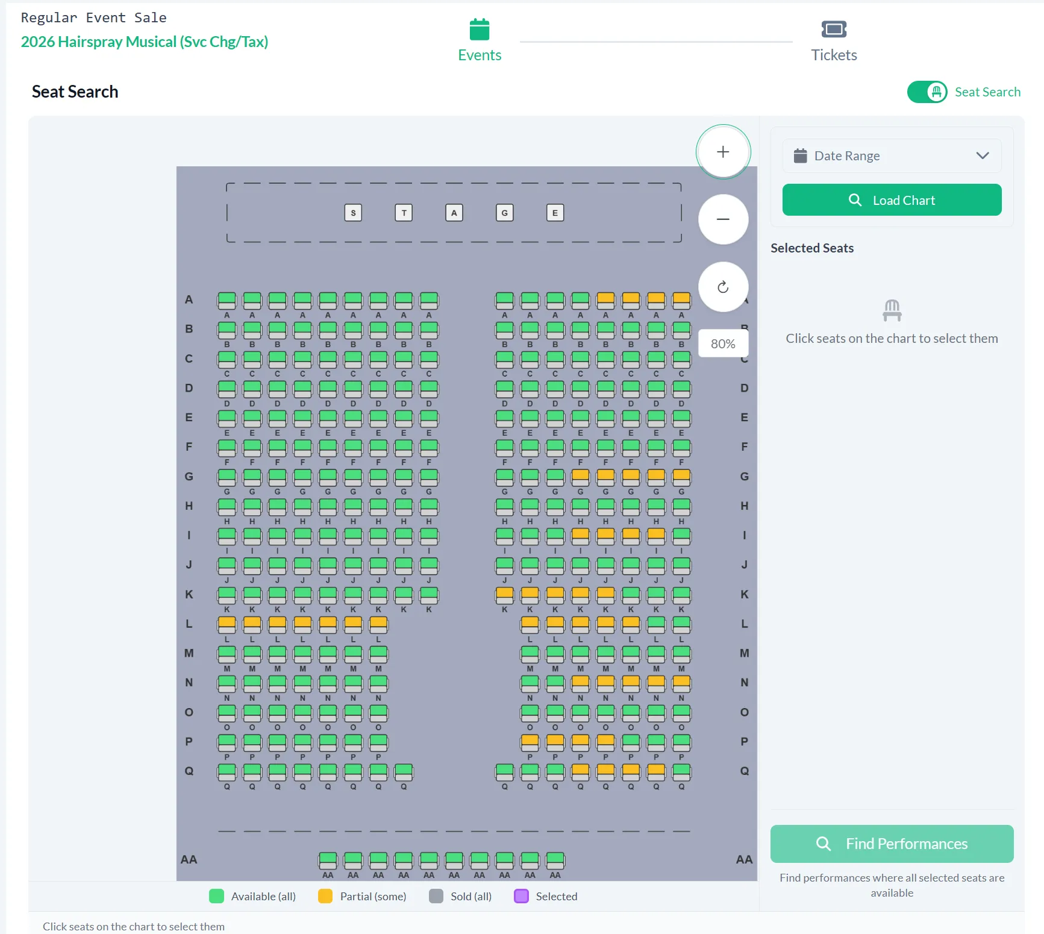Screen dimensions: 1044x934
Task: Open the Events calendar step
Action: [480, 41]
